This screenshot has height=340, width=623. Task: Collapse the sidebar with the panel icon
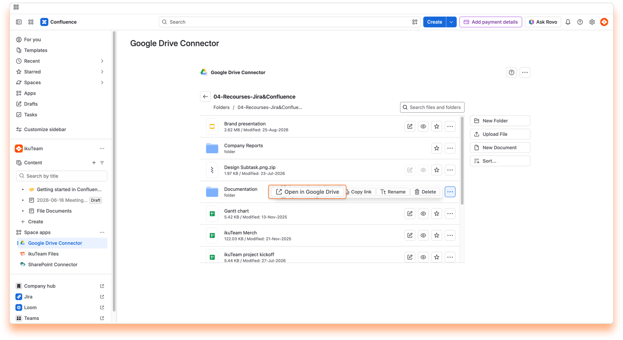pos(19,22)
